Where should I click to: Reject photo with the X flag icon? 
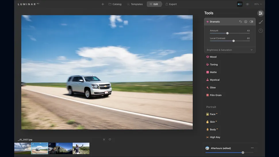pyautogui.click(x=104, y=139)
